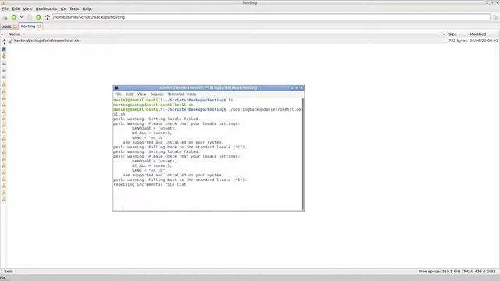
Task: Open the Tools menu
Action: [x=74, y=9]
